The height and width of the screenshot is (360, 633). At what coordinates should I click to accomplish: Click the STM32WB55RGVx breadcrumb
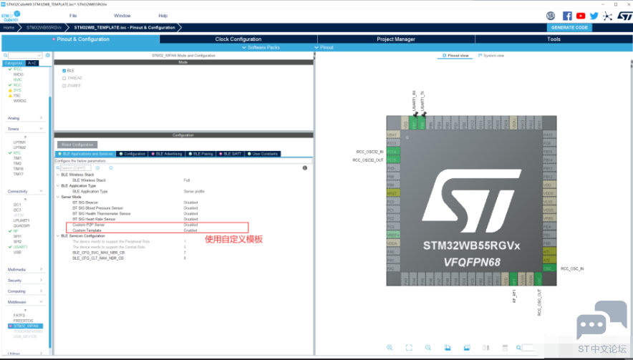pos(44,27)
